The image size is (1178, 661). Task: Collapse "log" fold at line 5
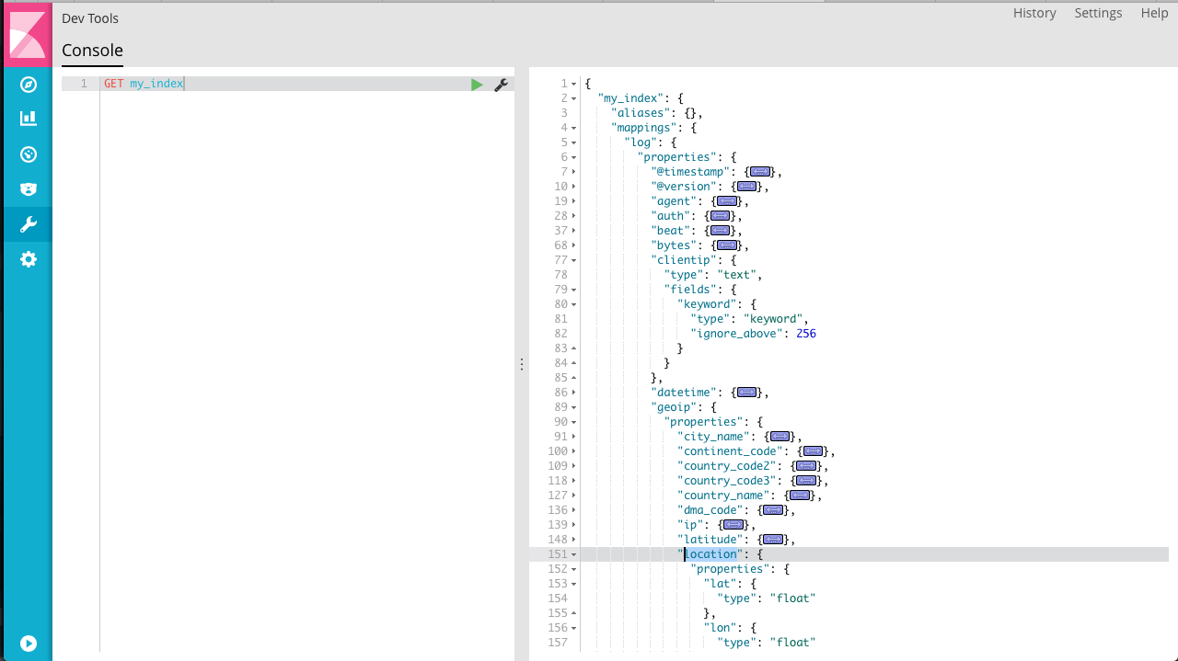click(574, 142)
